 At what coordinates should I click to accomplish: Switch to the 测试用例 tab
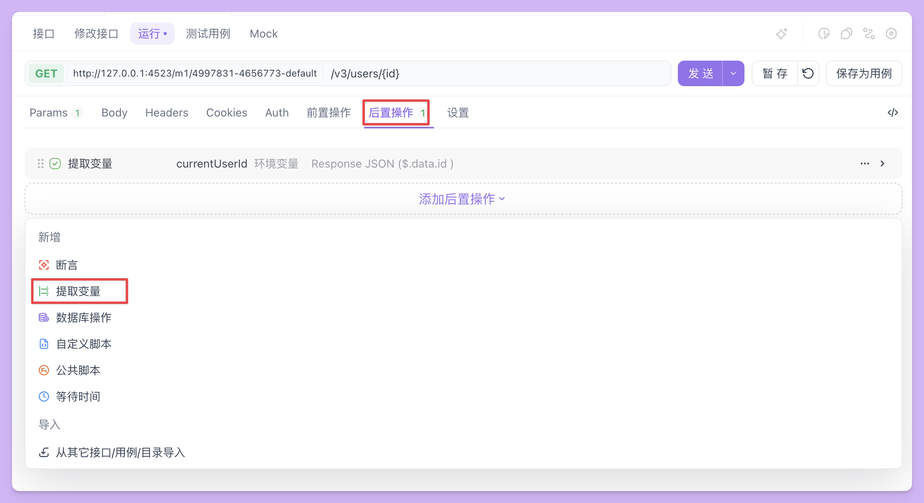[x=208, y=34]
